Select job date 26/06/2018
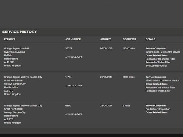The image size is (183, 137). click(x=106, y=77)
